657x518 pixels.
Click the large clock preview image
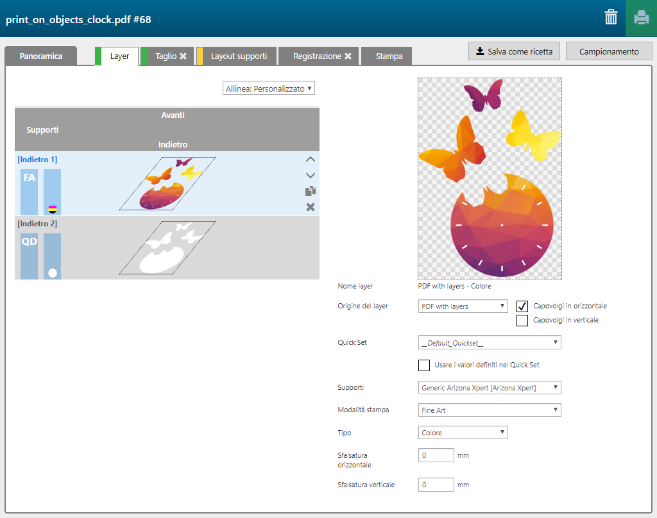click(490, 178)
